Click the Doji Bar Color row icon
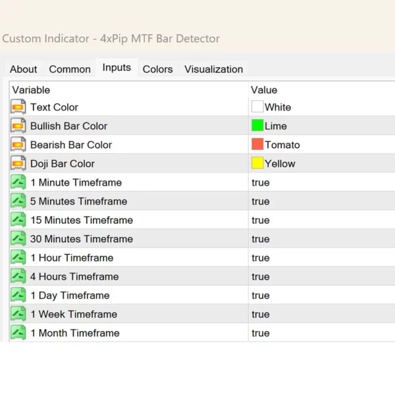Screen dimensions: 395x395 pyautogui.click(x=18, y=163)
